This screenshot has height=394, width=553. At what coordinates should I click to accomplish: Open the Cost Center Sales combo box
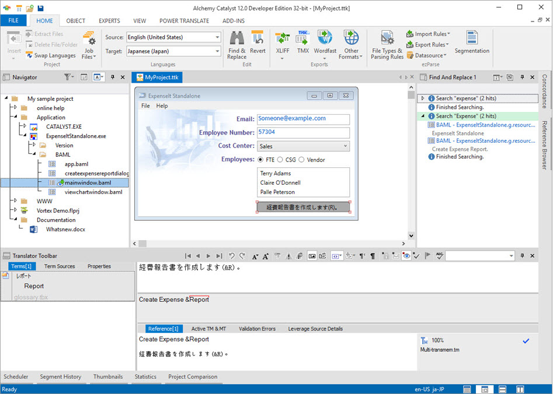(303, 146)
